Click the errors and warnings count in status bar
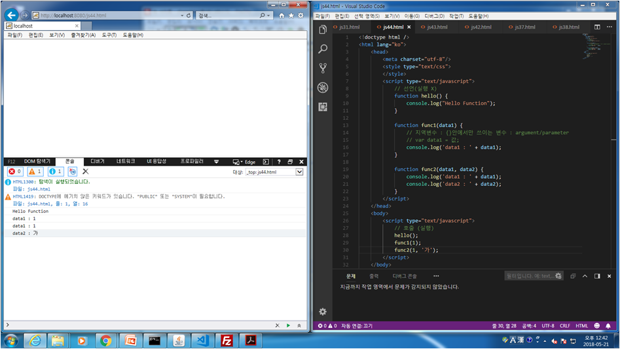The height and width of the screenshot is (349, 620). [x=327, y=325]
